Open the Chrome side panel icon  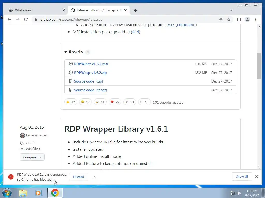click(239, 19)
